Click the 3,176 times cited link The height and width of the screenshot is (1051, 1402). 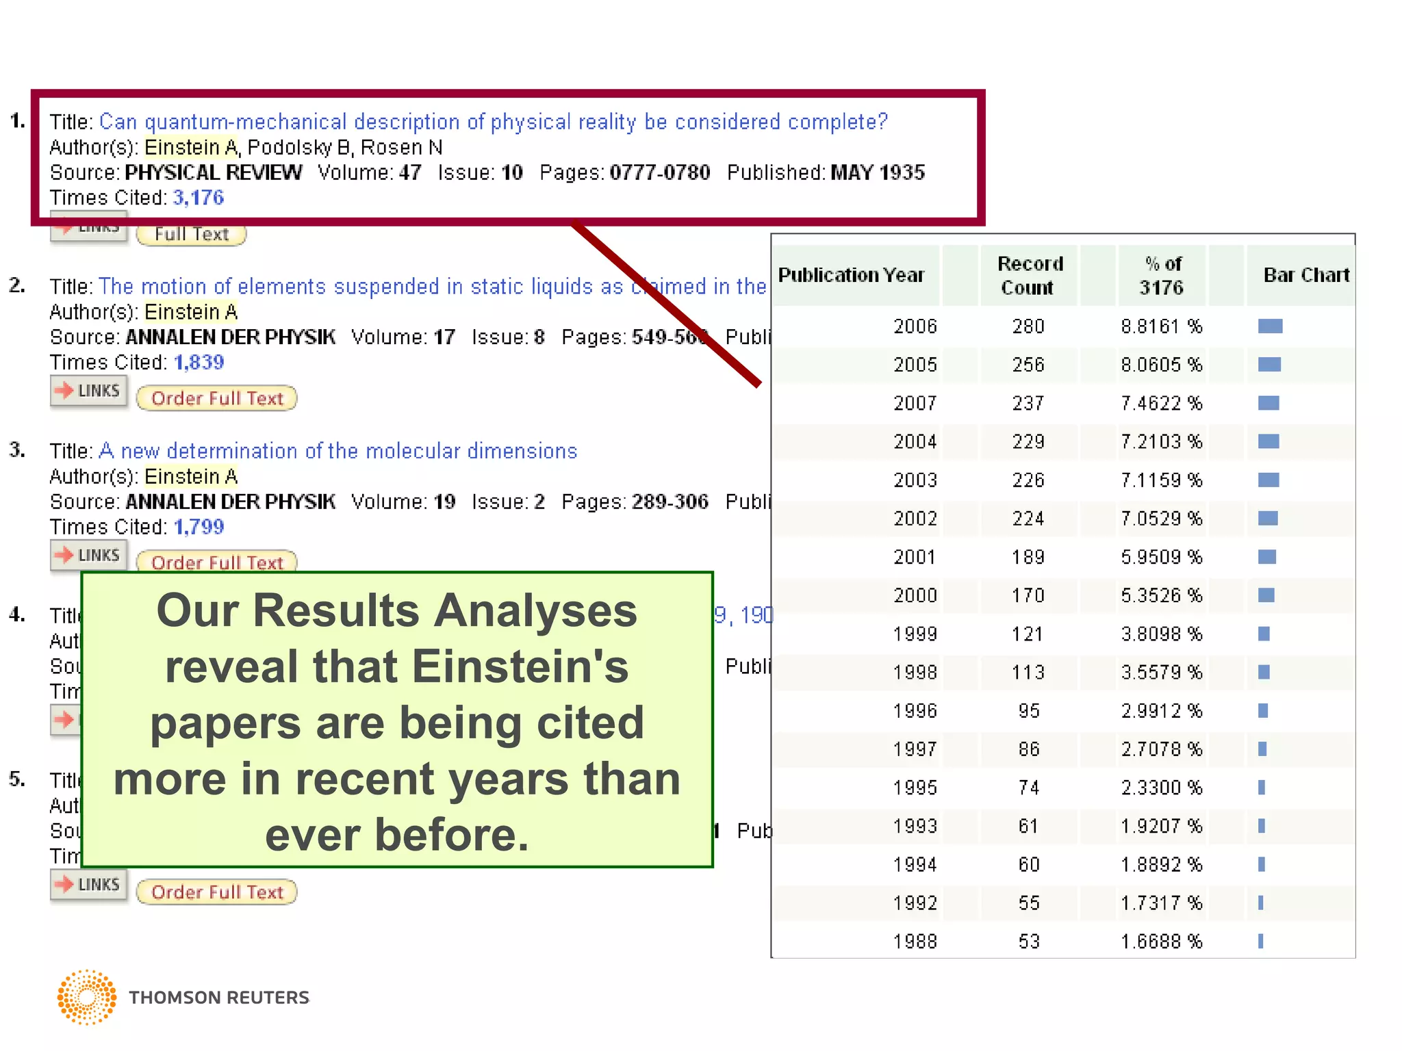(x=199, y=198)
